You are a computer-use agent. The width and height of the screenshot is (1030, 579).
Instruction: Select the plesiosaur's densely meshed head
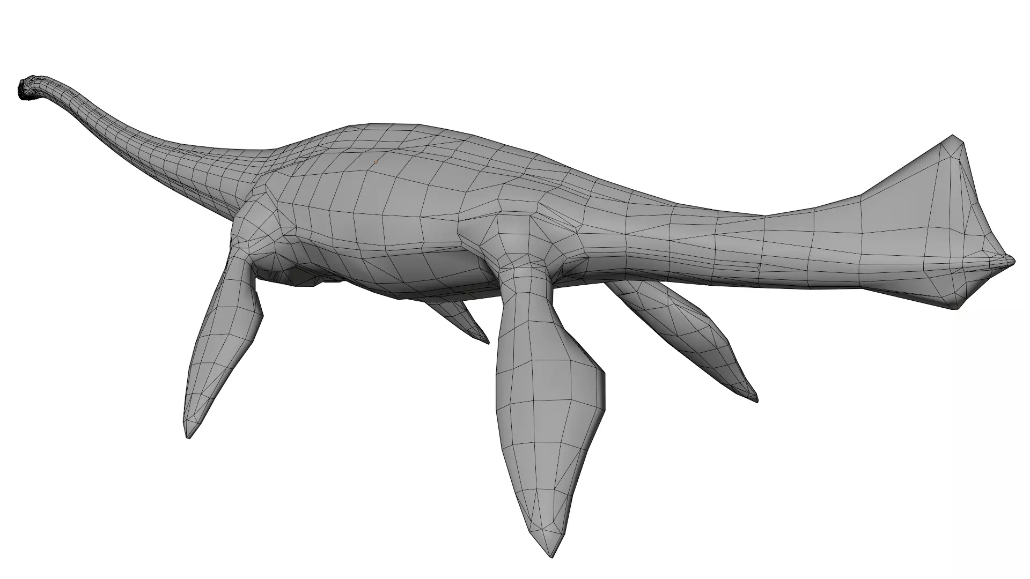(28, 88)
